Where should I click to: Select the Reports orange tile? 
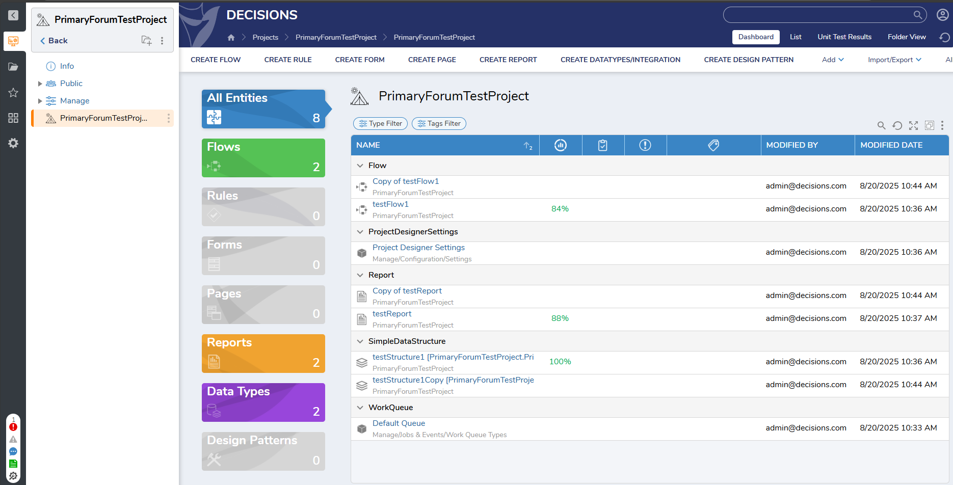(x=263, y=354)
